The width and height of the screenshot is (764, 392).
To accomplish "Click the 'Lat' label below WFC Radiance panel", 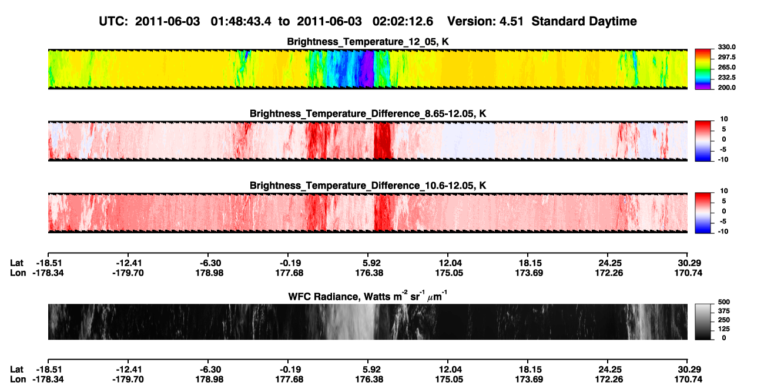I will point(17,369).
